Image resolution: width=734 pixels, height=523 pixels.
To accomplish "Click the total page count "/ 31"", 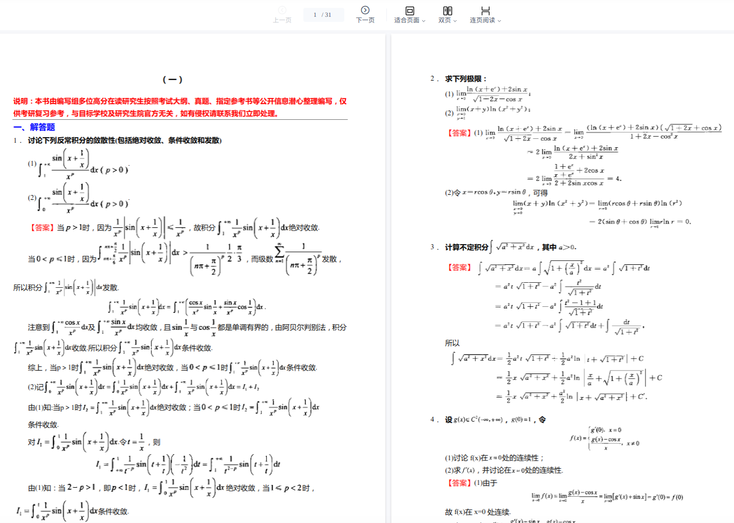I will [x=327, y=15].
